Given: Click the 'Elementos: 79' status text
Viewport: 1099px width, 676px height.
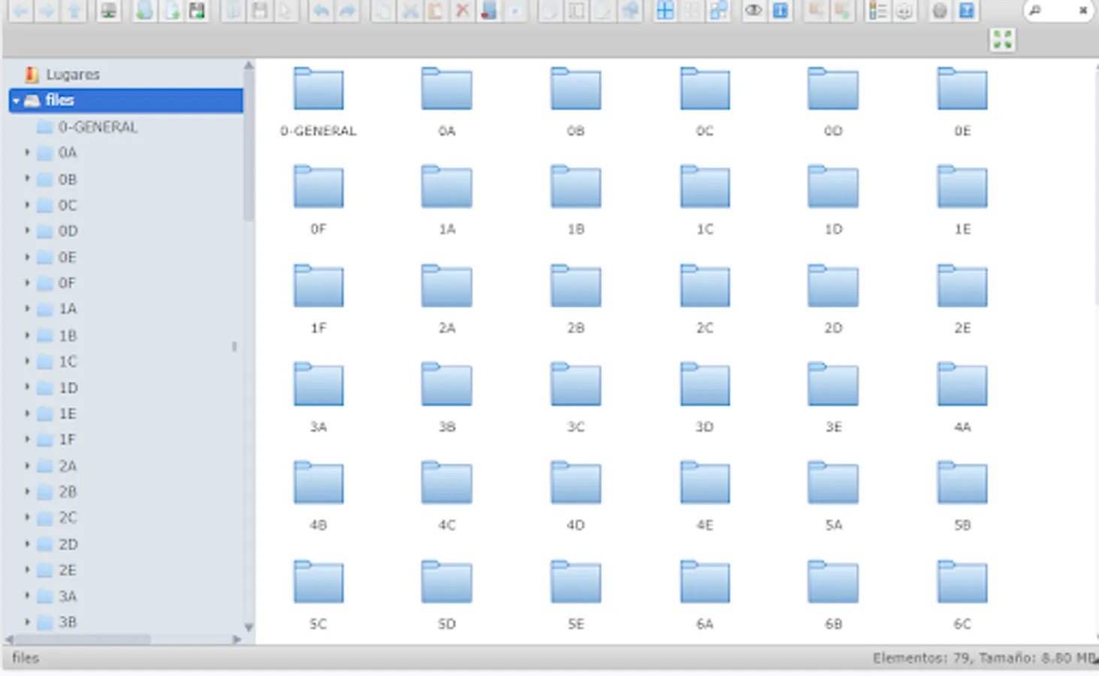Looking at the screenshot, I should [x=921, y=658].
